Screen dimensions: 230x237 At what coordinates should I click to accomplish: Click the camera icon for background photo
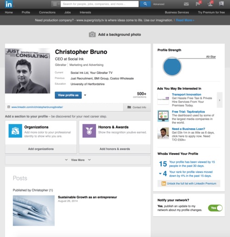[x=92, y=35]
